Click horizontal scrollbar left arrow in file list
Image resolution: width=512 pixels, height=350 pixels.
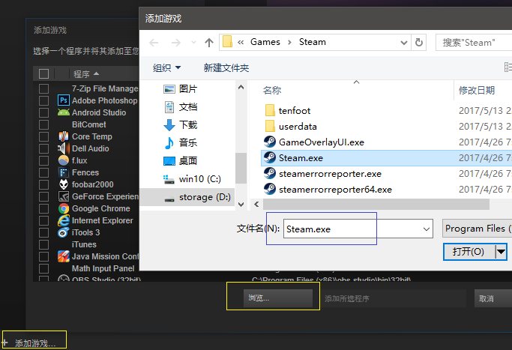point(256,205)
